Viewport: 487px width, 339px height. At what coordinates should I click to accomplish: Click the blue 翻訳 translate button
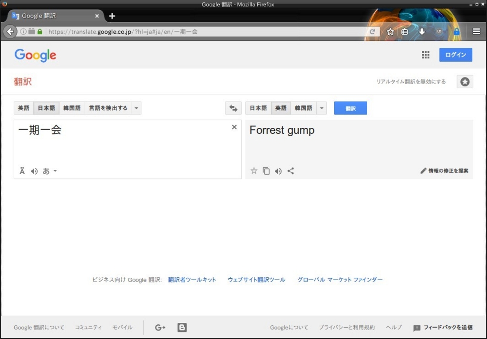tap(351, 108)
